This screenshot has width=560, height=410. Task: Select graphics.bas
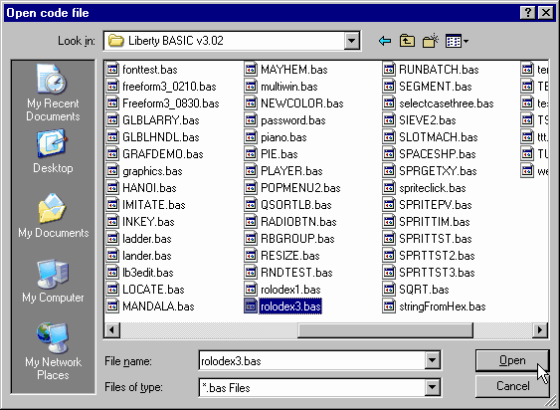pyautogui.click(x=152, y=171)
